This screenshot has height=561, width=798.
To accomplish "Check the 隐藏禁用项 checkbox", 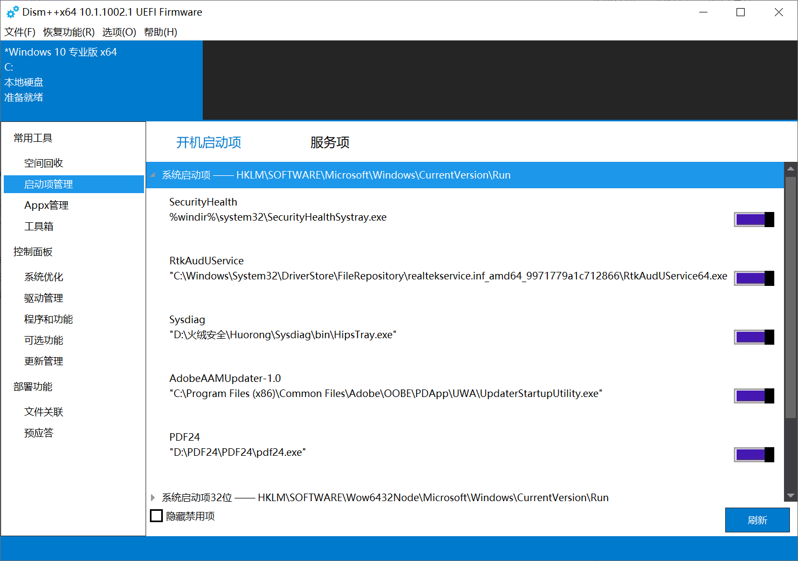I will 156,516.
